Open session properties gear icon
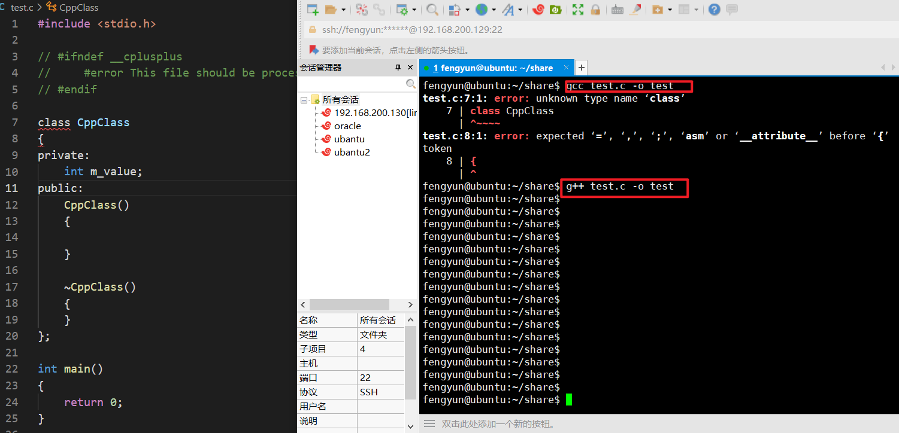The image size is (899, 433). 401,10
